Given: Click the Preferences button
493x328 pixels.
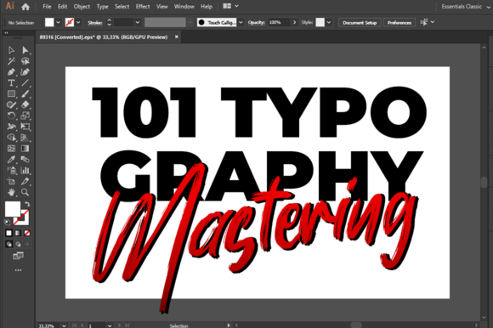Looking at the screenshot, I should pyautogui.click(x=399, y=23).
